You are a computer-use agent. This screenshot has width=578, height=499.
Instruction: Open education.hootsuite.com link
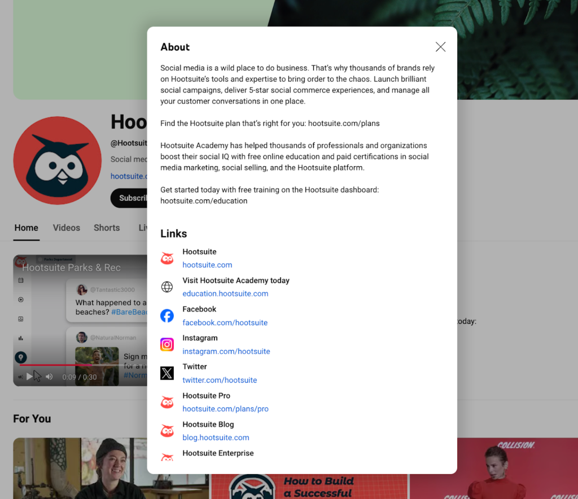pyautogui.click(x=225, y=294)
